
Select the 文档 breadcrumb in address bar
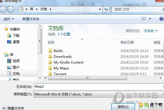[x=44, y=9]
